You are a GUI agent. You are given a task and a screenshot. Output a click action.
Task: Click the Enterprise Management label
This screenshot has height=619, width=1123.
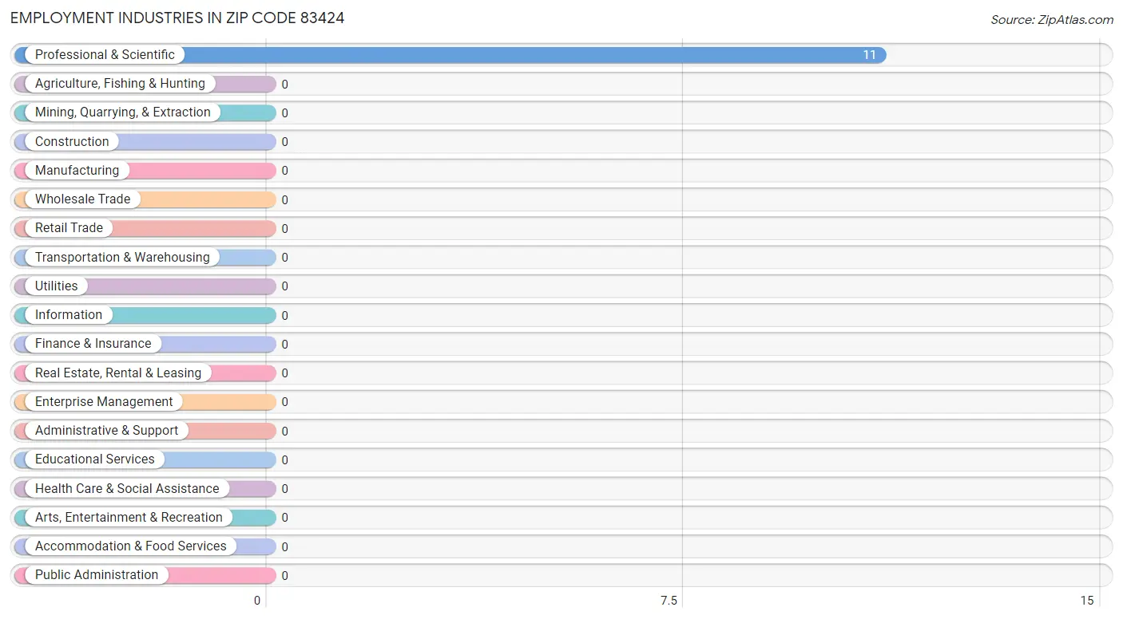tap(104, 402)
